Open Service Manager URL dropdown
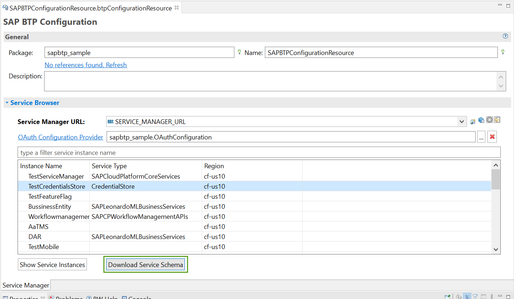514x299 pixels. [462, 122]
